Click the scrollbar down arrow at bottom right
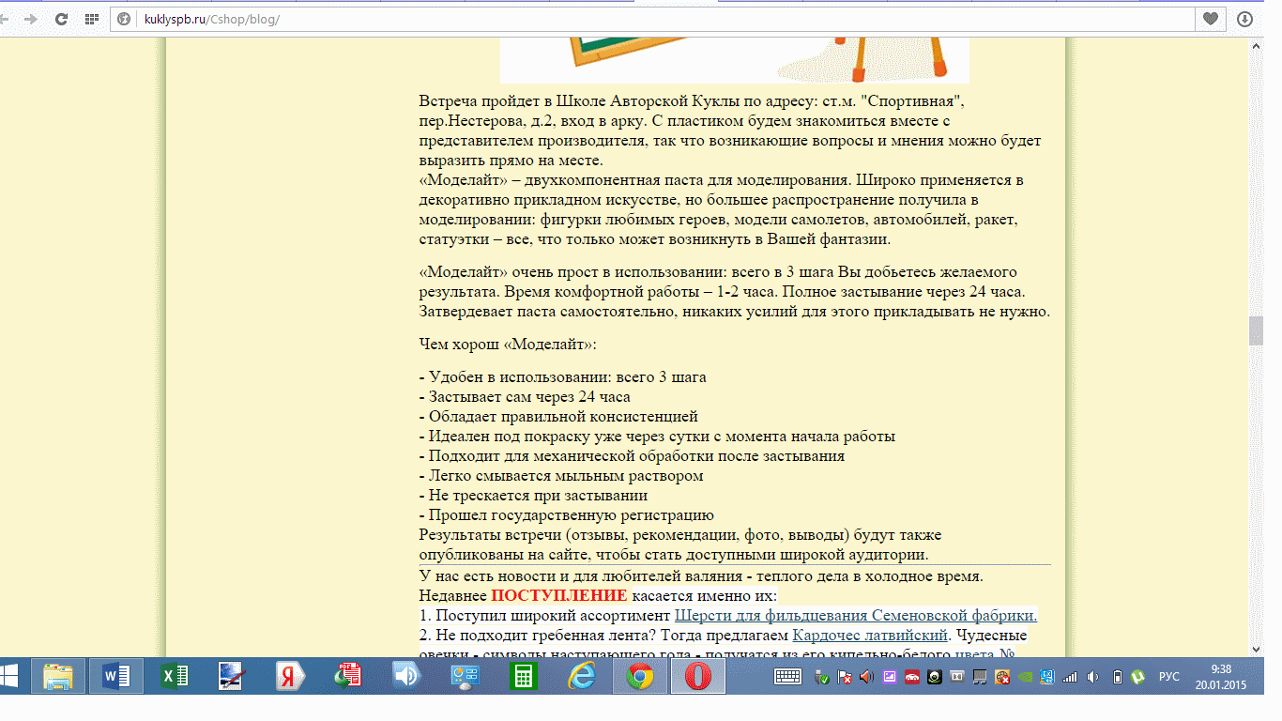 (x=1256, y=649)
